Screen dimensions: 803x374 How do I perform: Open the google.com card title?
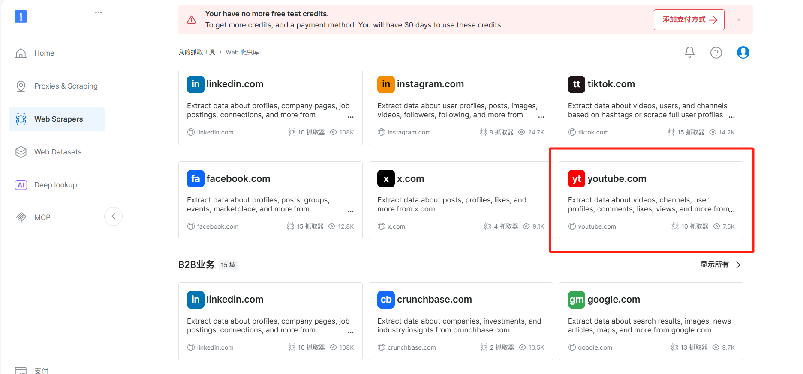pos(614,300)
